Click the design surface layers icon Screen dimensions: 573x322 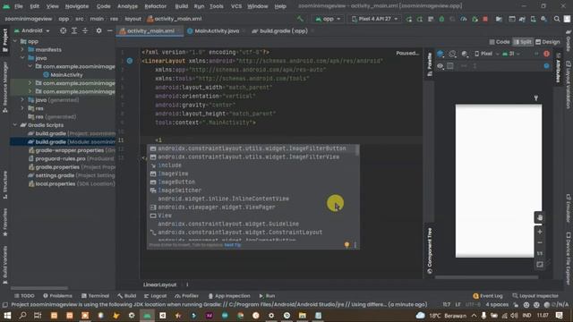(x=440, y=54)
